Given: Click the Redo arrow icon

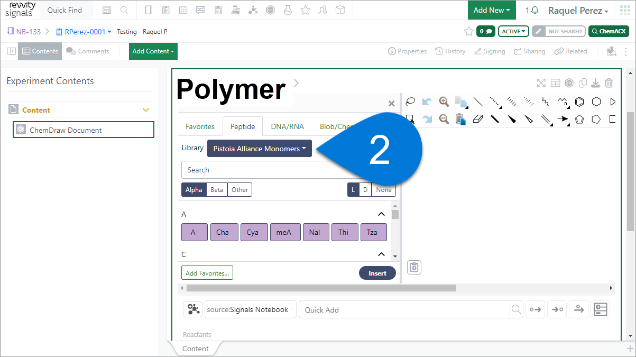Looking at the screenshot, I should (x=427, y=119).
